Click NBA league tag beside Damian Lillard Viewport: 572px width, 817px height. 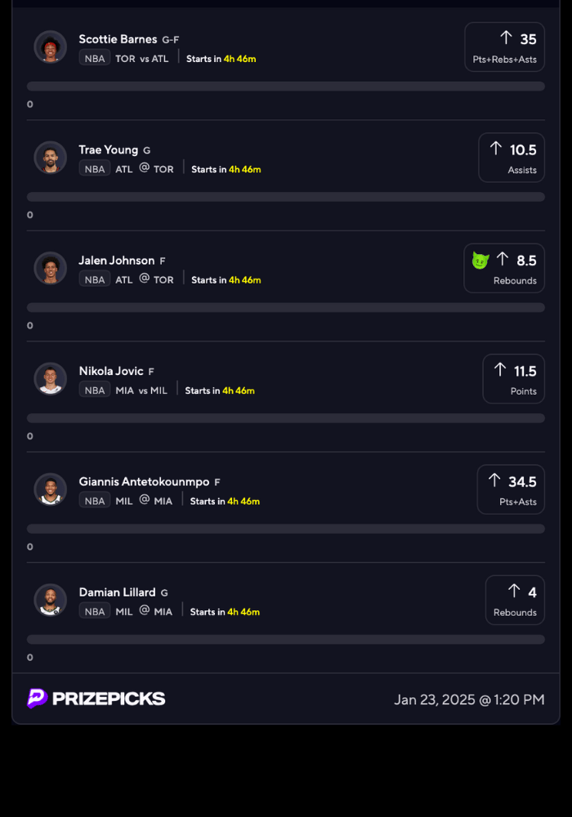[95, 611]
